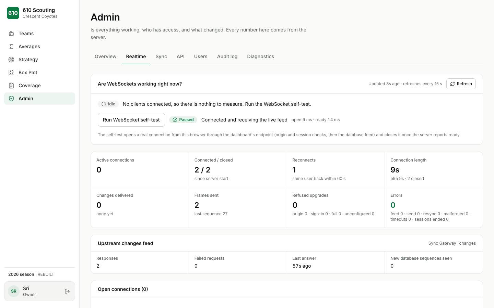Click the 610 Scouting logo badge
Image resolution: width=494 pixels, height=308 pixels.
(x=13, y=13)
